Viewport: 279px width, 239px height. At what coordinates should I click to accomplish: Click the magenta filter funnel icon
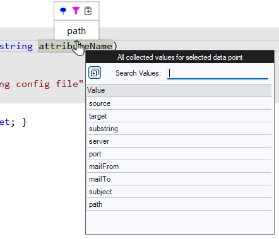point(76,11)
